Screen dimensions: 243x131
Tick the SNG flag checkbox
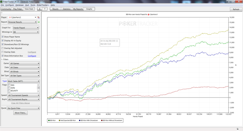point(9,85)
